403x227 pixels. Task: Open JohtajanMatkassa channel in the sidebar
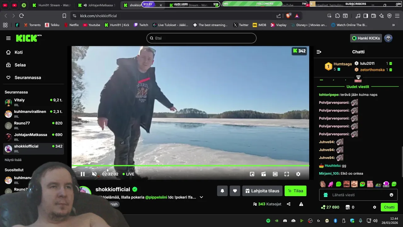click(33, 137)
